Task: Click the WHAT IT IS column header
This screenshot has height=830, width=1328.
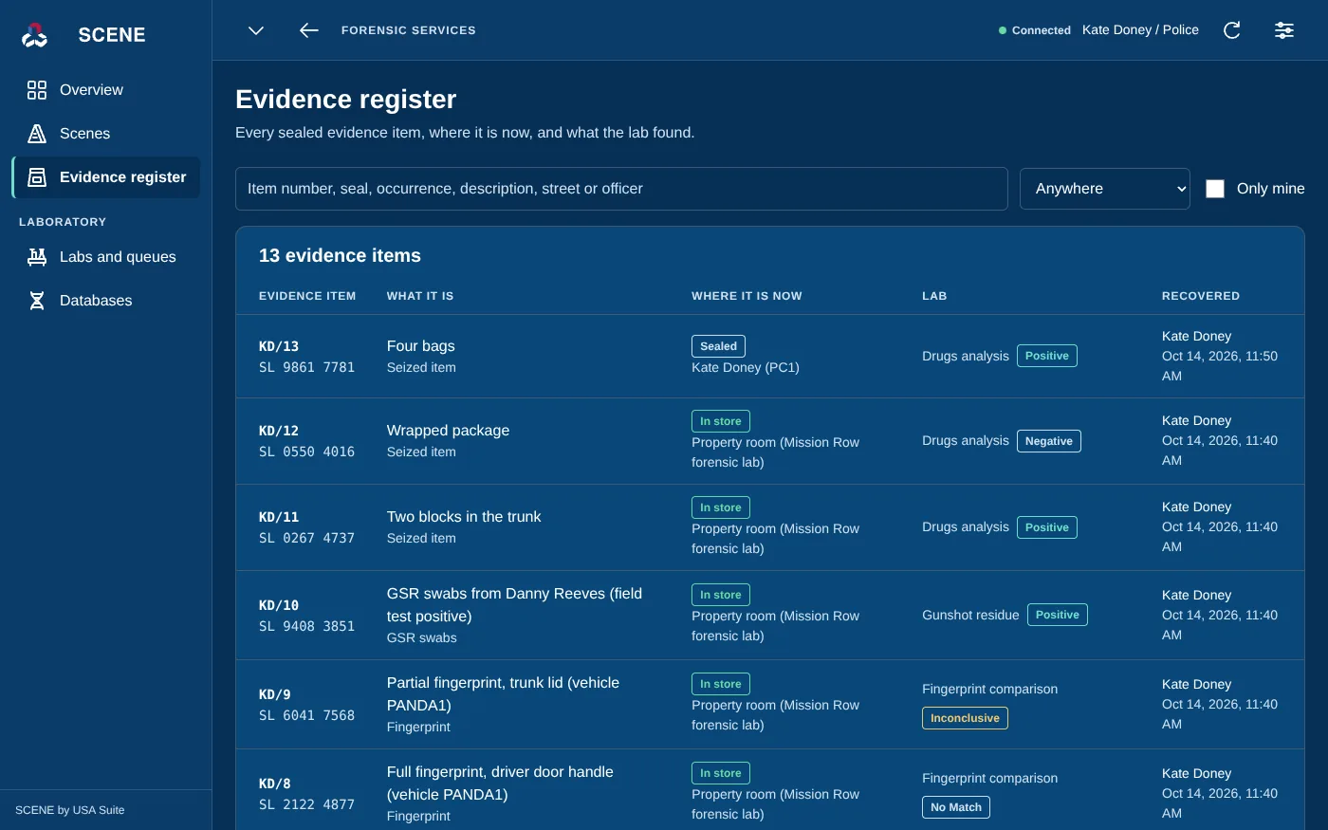Action: pyautogui.click(x=420, y=296)
